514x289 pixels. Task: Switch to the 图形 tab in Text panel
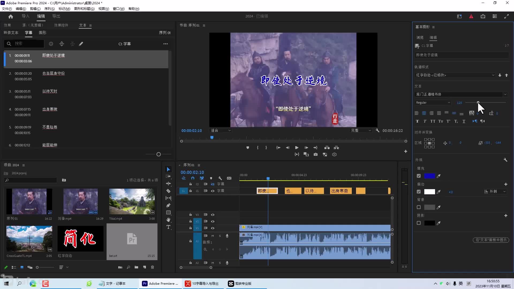[43, 33]
